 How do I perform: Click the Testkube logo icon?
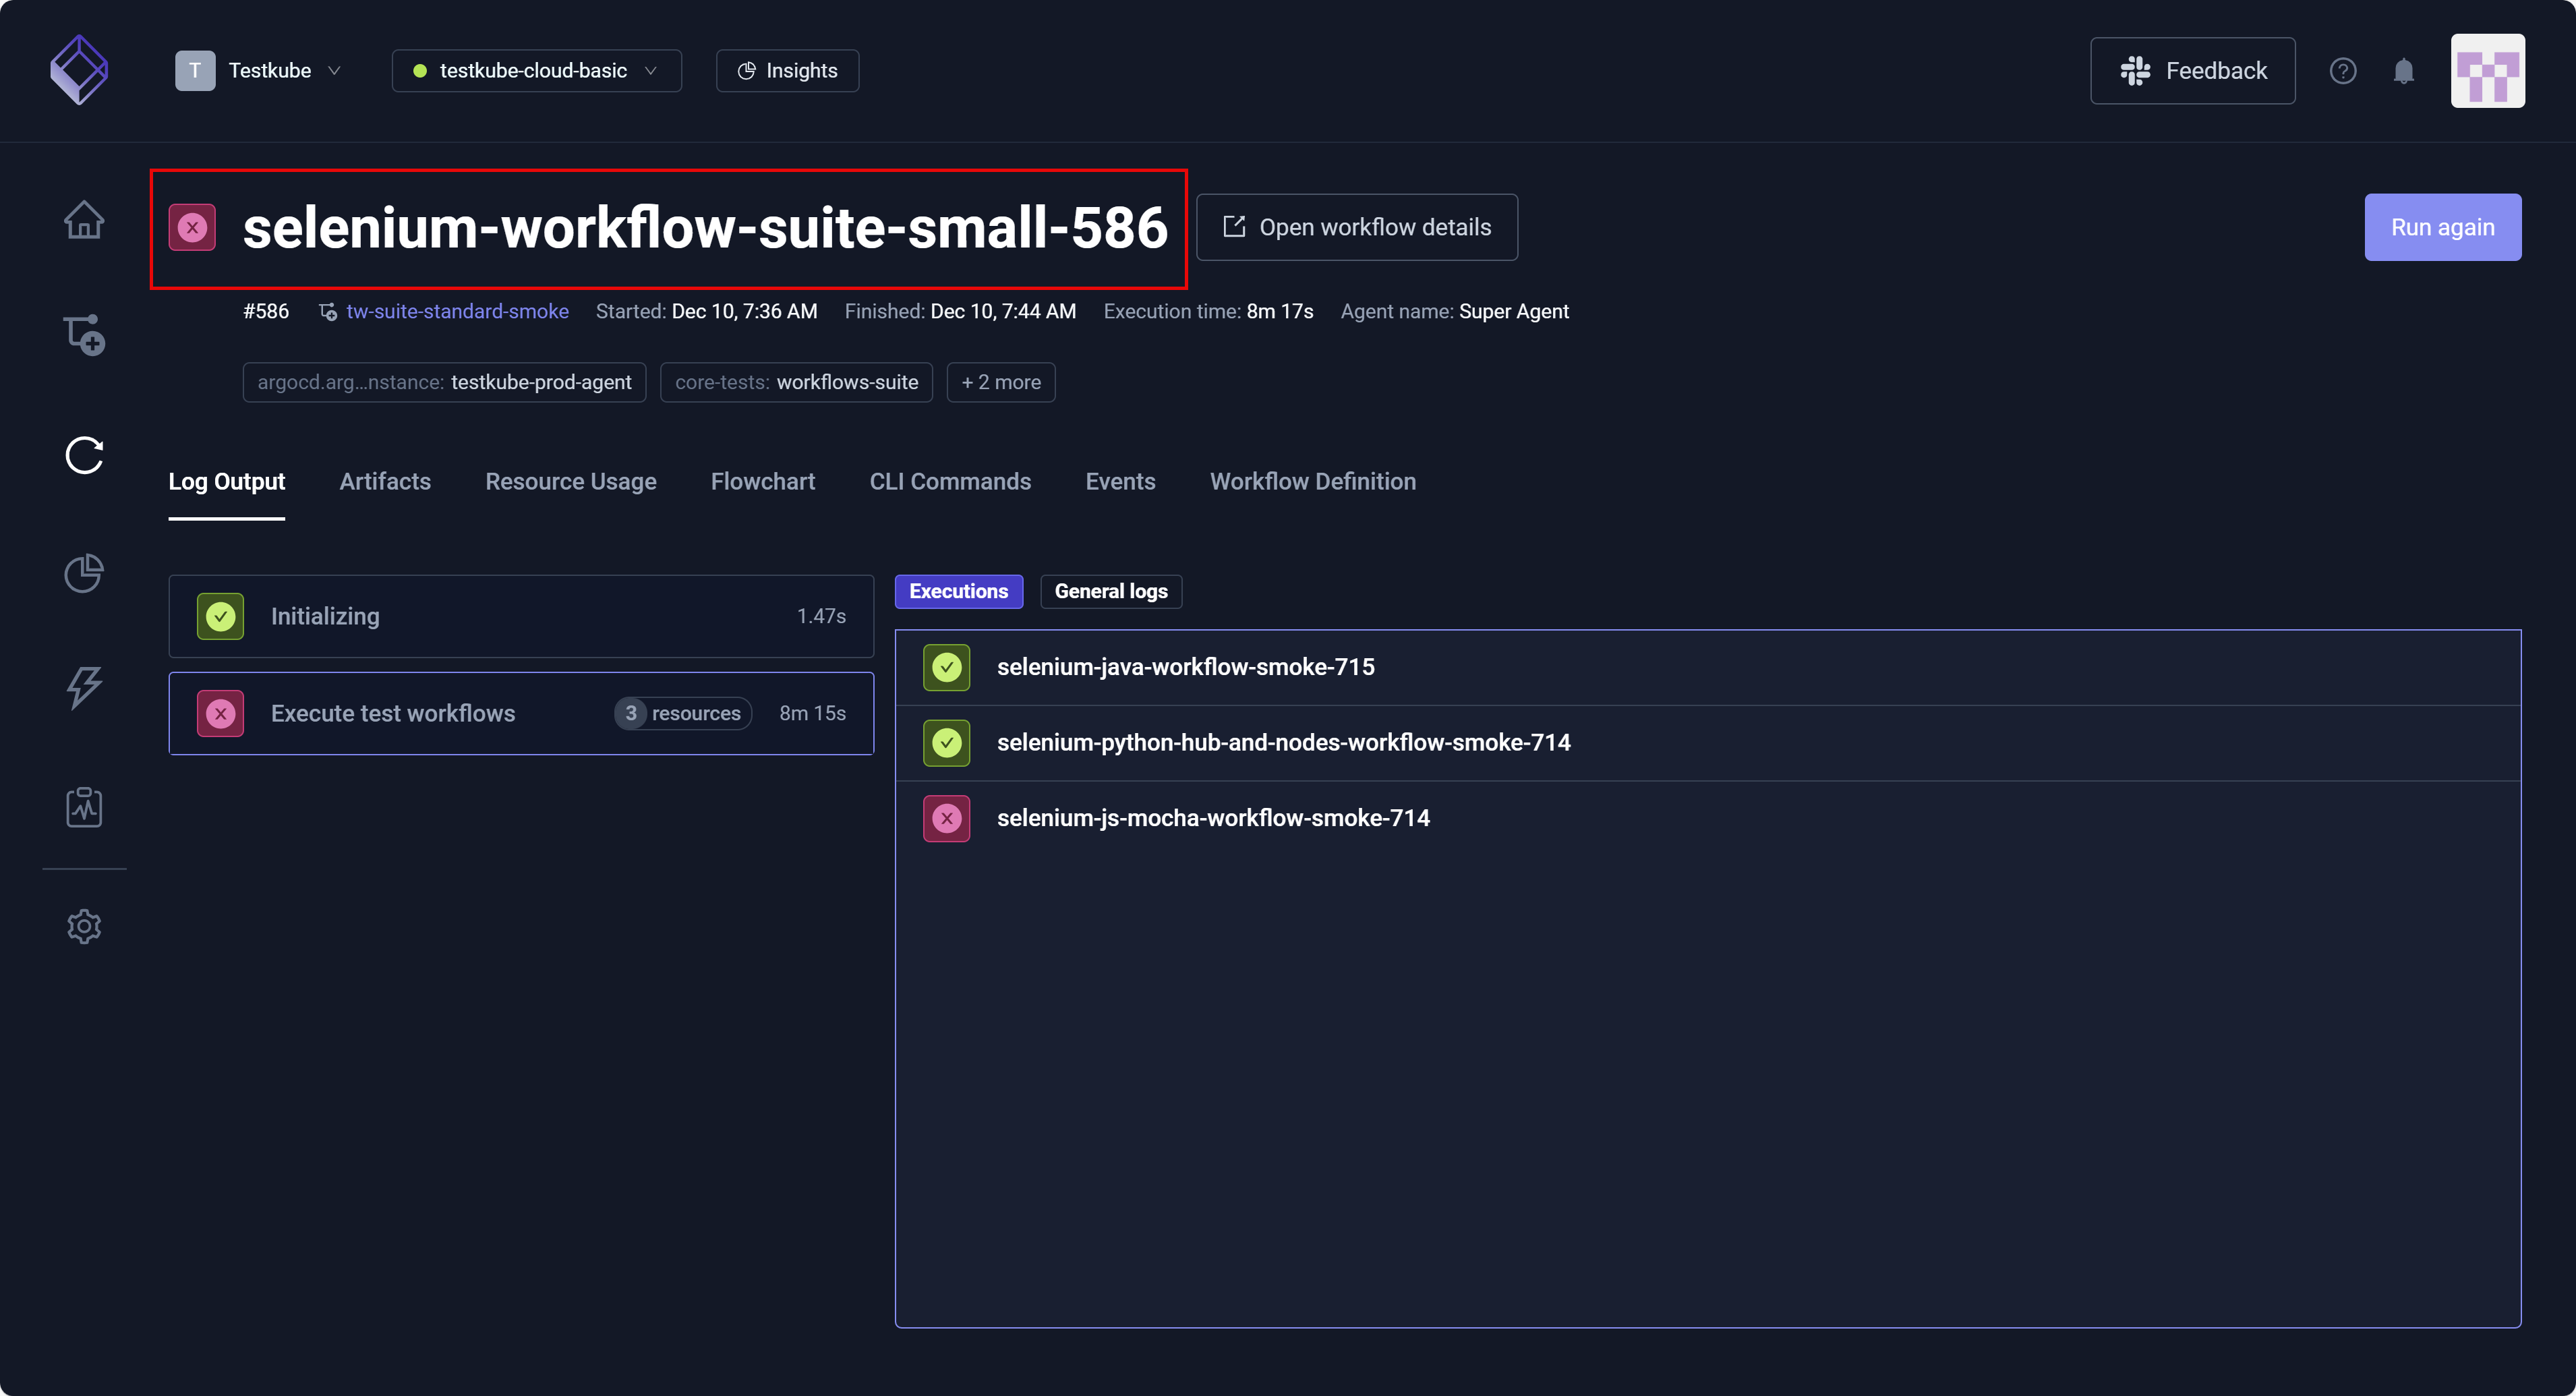click(x=79, y=70)
